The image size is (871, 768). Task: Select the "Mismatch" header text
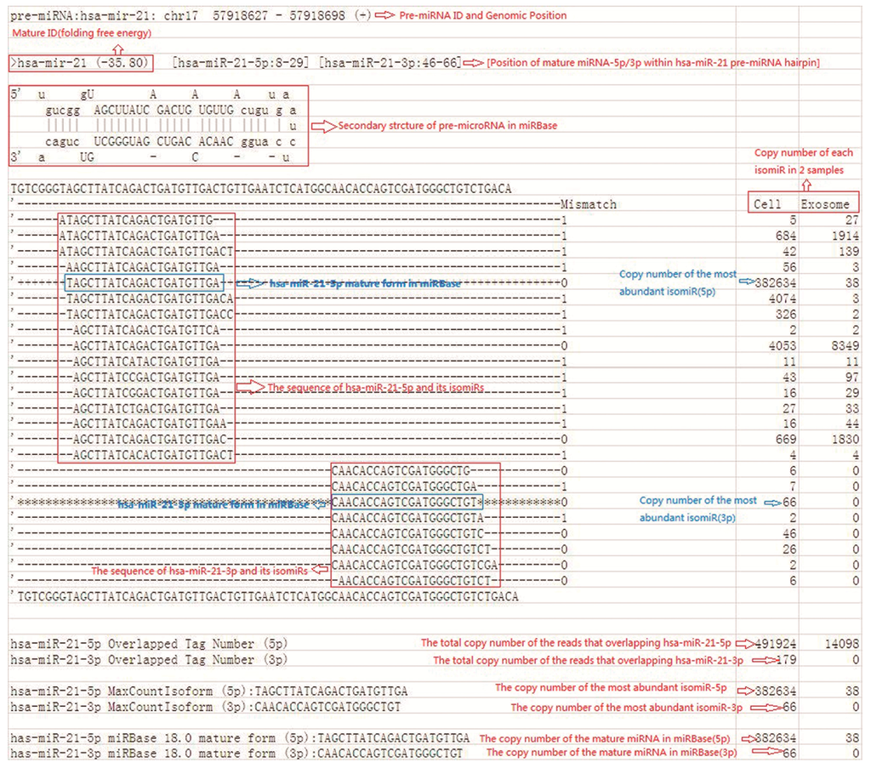point(589,204)
